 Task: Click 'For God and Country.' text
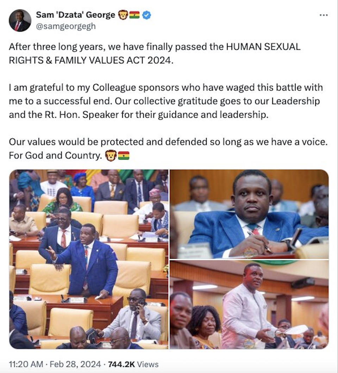[x=55, y=155]
